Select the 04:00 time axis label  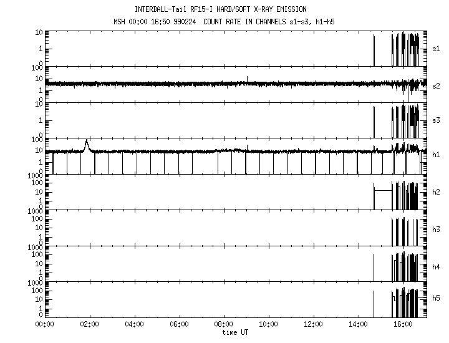[135, 324]
